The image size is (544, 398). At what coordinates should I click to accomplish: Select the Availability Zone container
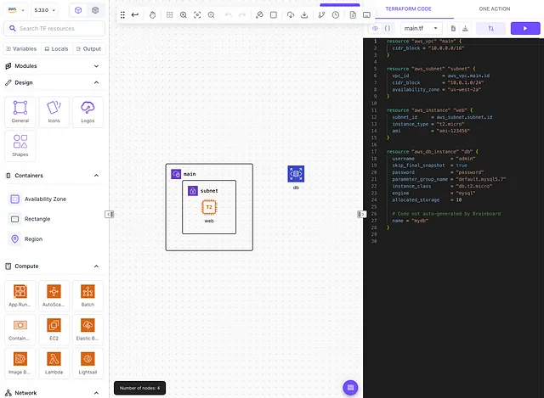click(38, 199)
